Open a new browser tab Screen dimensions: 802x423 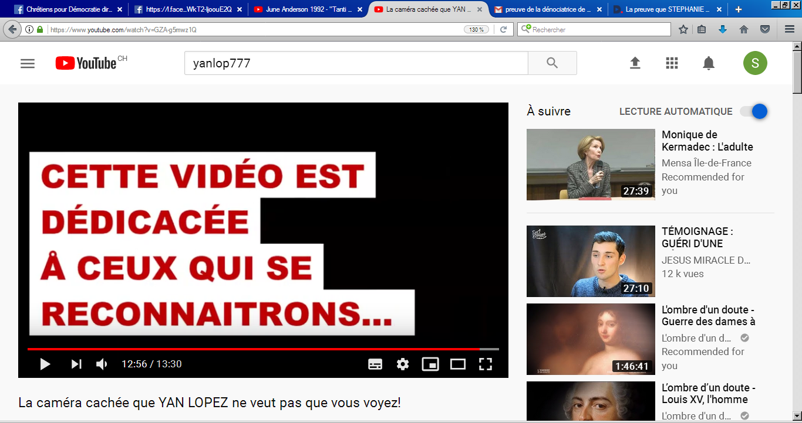click(x=739, y=9)
